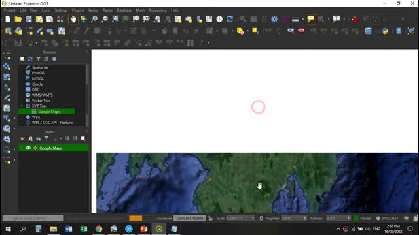Activate the yellow Show Map Tips icon

pyautogui.click(x=310, y=19)
